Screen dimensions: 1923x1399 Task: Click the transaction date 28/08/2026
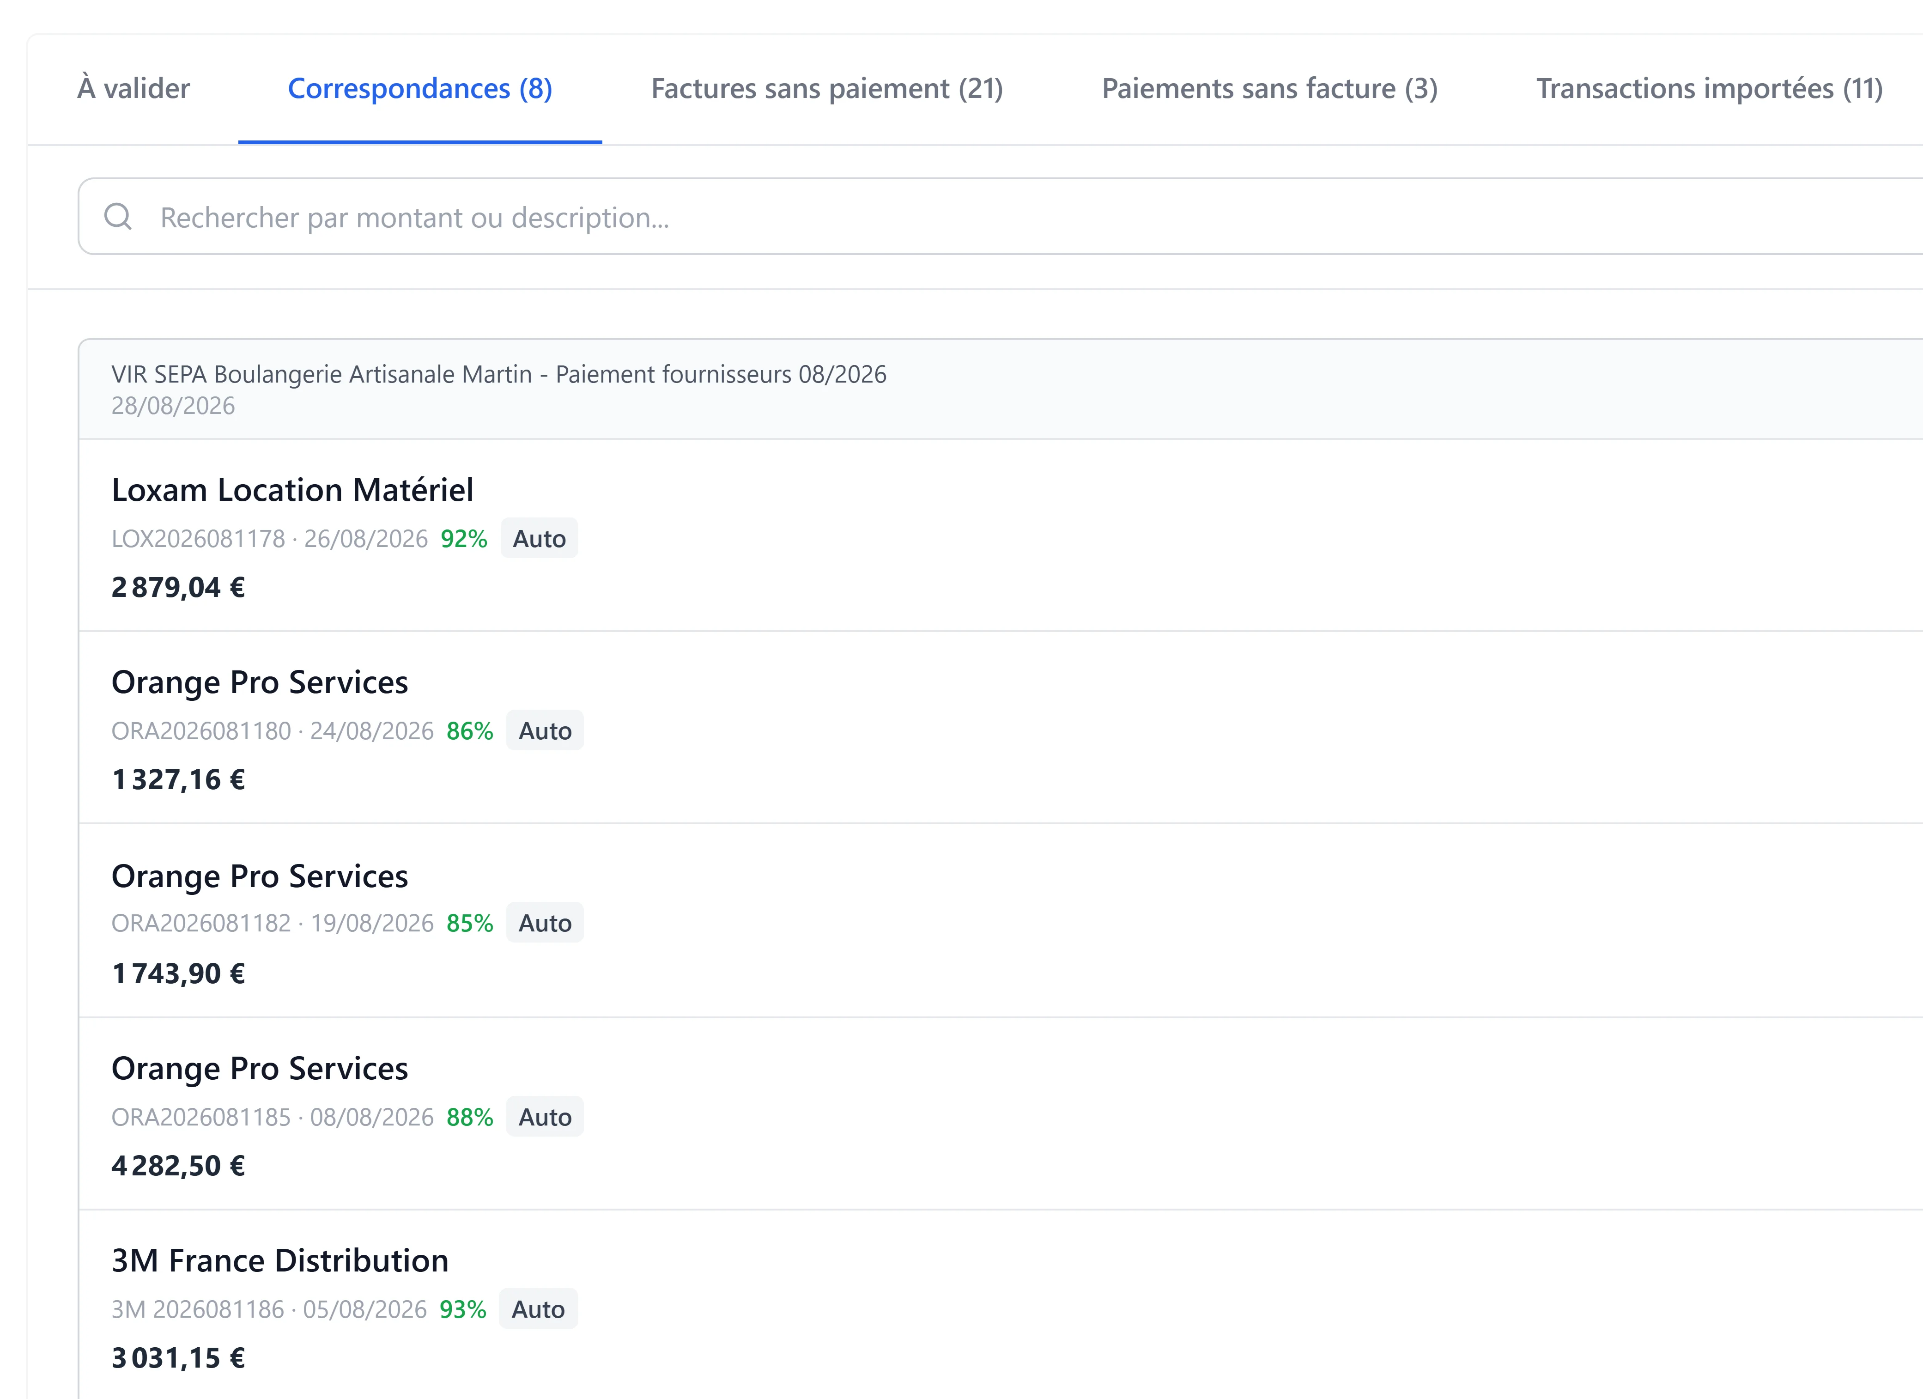tap(173, 406)
